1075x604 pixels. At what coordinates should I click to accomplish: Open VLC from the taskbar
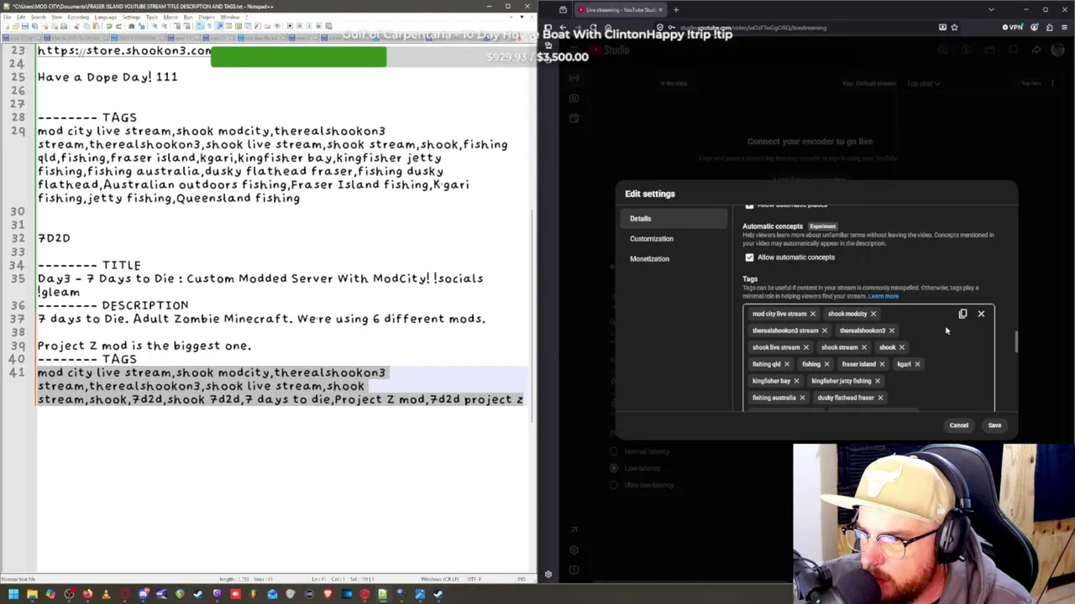click(x=106, y=594)
